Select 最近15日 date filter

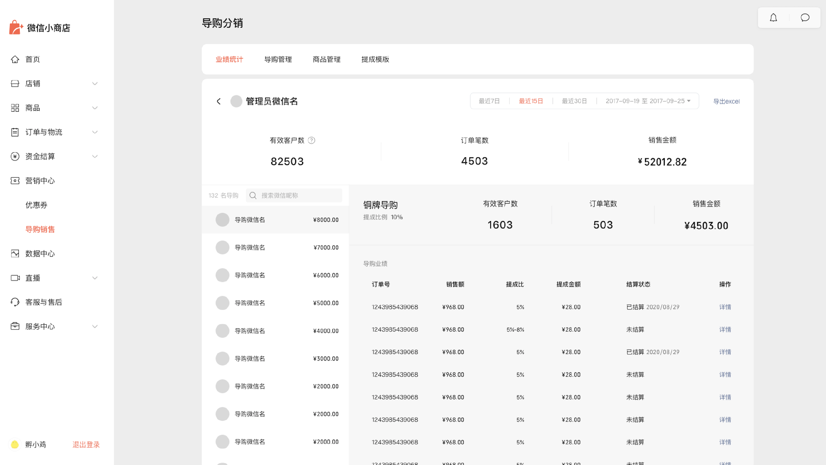tap(531, 101)
